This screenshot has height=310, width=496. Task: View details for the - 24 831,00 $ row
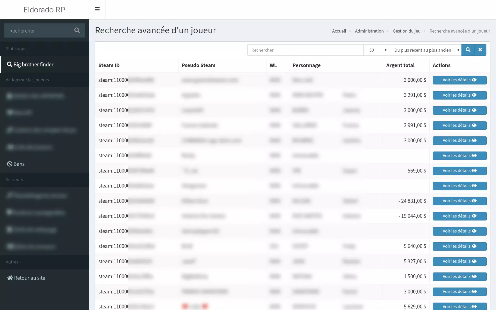pos(460,201)
